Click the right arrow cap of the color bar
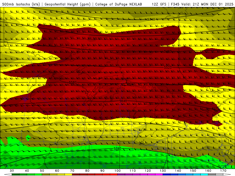Image resolution: width=235 pixels, height=176 pixels. pyautogui.click(x=227, y=174)
